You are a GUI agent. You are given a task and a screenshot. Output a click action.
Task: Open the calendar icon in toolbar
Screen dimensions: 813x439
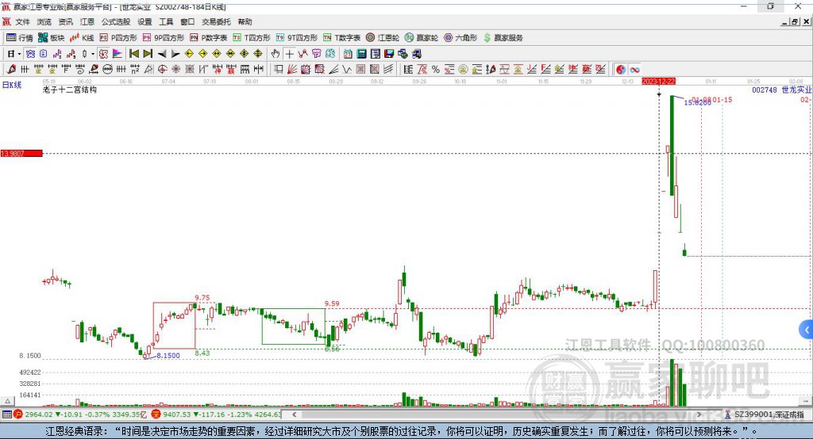348,54
